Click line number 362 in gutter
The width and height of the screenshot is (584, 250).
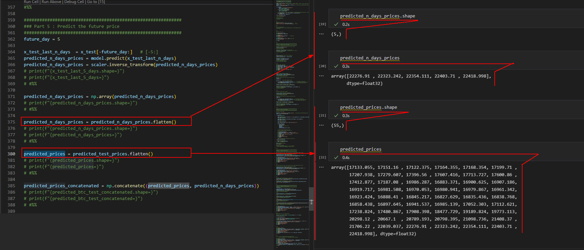pos(11,39)
